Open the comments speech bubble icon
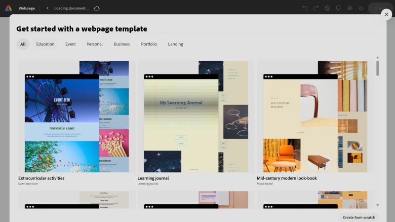Screen dimensions: 395x222 [x=339, y=8]
